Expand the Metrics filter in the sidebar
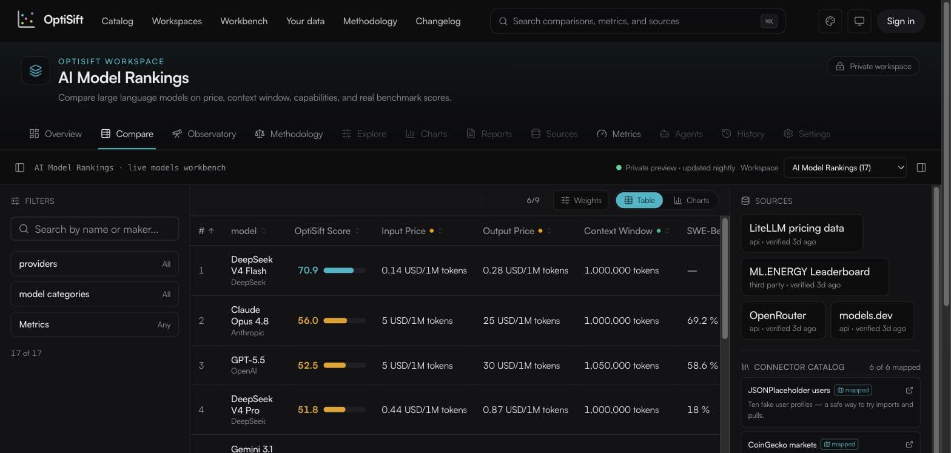This screenshot has height=453, width=951. coord(95,324)
